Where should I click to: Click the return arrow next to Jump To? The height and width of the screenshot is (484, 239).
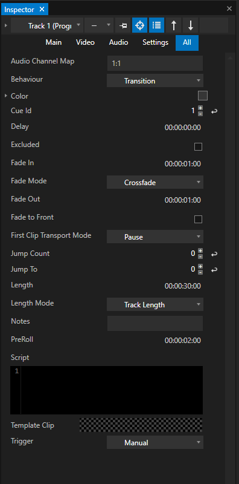pyautogui.click(x=214, y=270)
